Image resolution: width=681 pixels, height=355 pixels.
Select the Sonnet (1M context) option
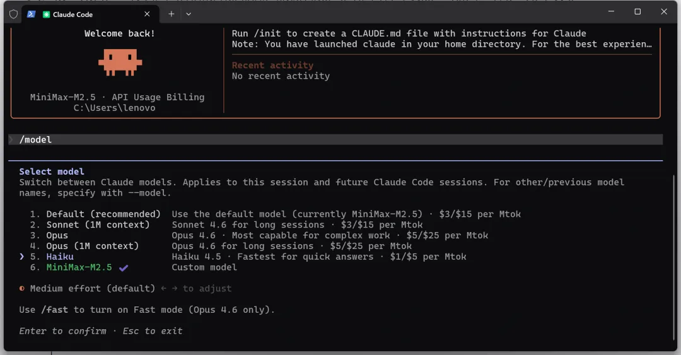coord(98,225)
